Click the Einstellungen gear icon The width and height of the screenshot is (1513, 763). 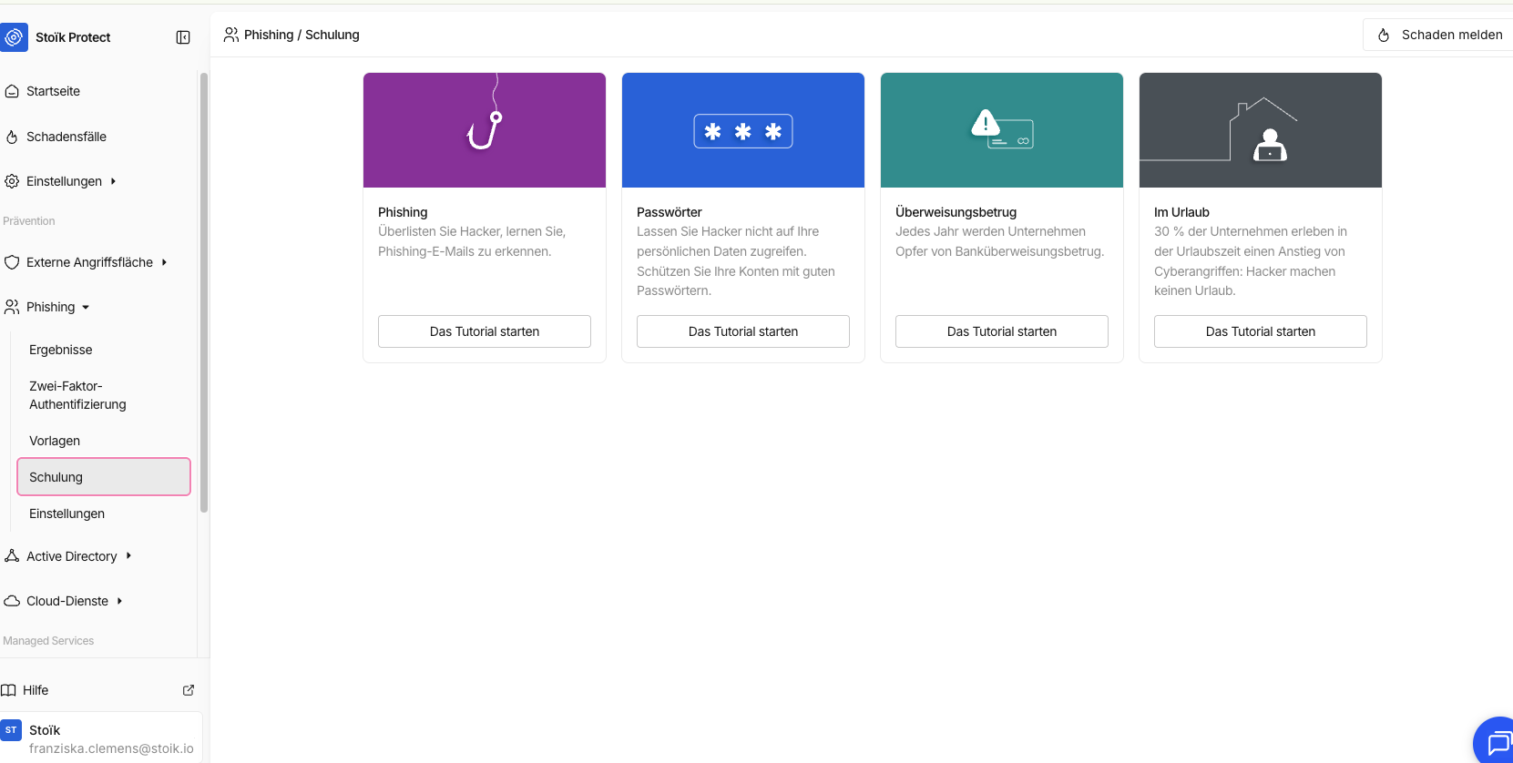(x=12, y=181)
